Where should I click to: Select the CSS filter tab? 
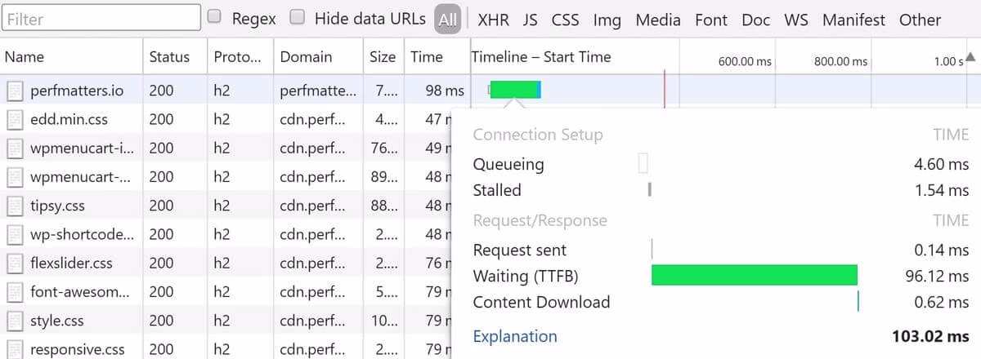click(x=565, y=20)
